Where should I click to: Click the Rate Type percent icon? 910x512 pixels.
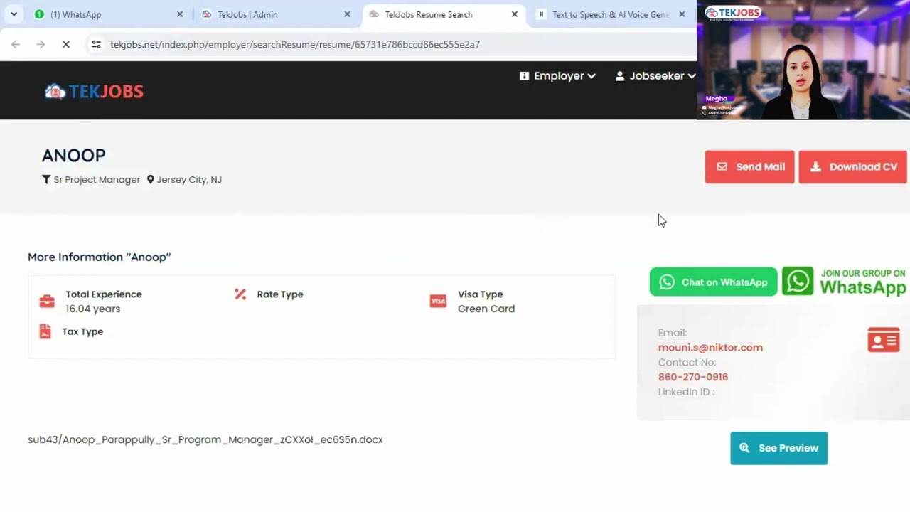pos(240,294)
